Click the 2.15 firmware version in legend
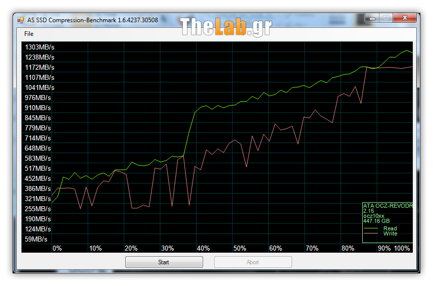Screen dimensions: 433x286 click(368, 211)
